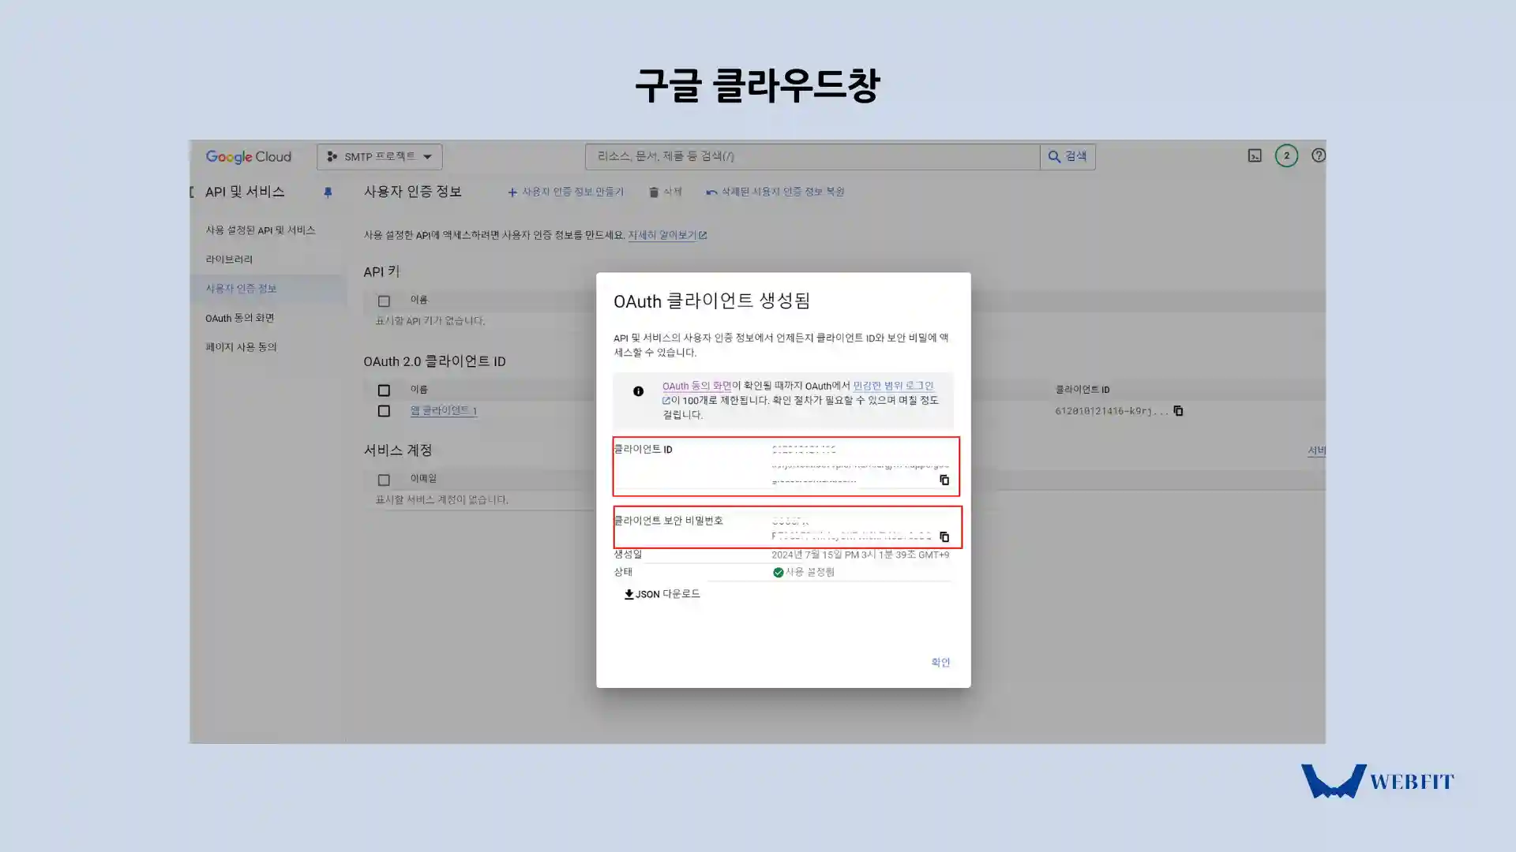Click the 이메일 column header
Viewport: 1516px width, 852px height.
(423, 479)
